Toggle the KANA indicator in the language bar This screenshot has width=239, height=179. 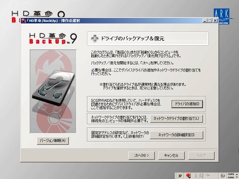231,177
